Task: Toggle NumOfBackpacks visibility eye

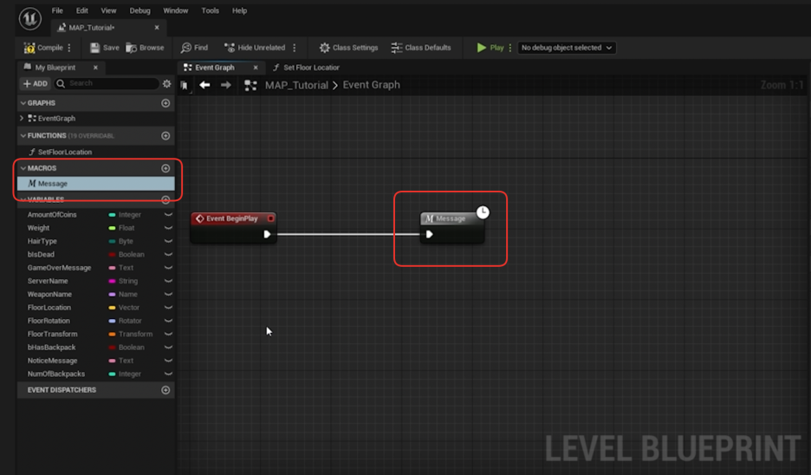Action: pos(168,374)
